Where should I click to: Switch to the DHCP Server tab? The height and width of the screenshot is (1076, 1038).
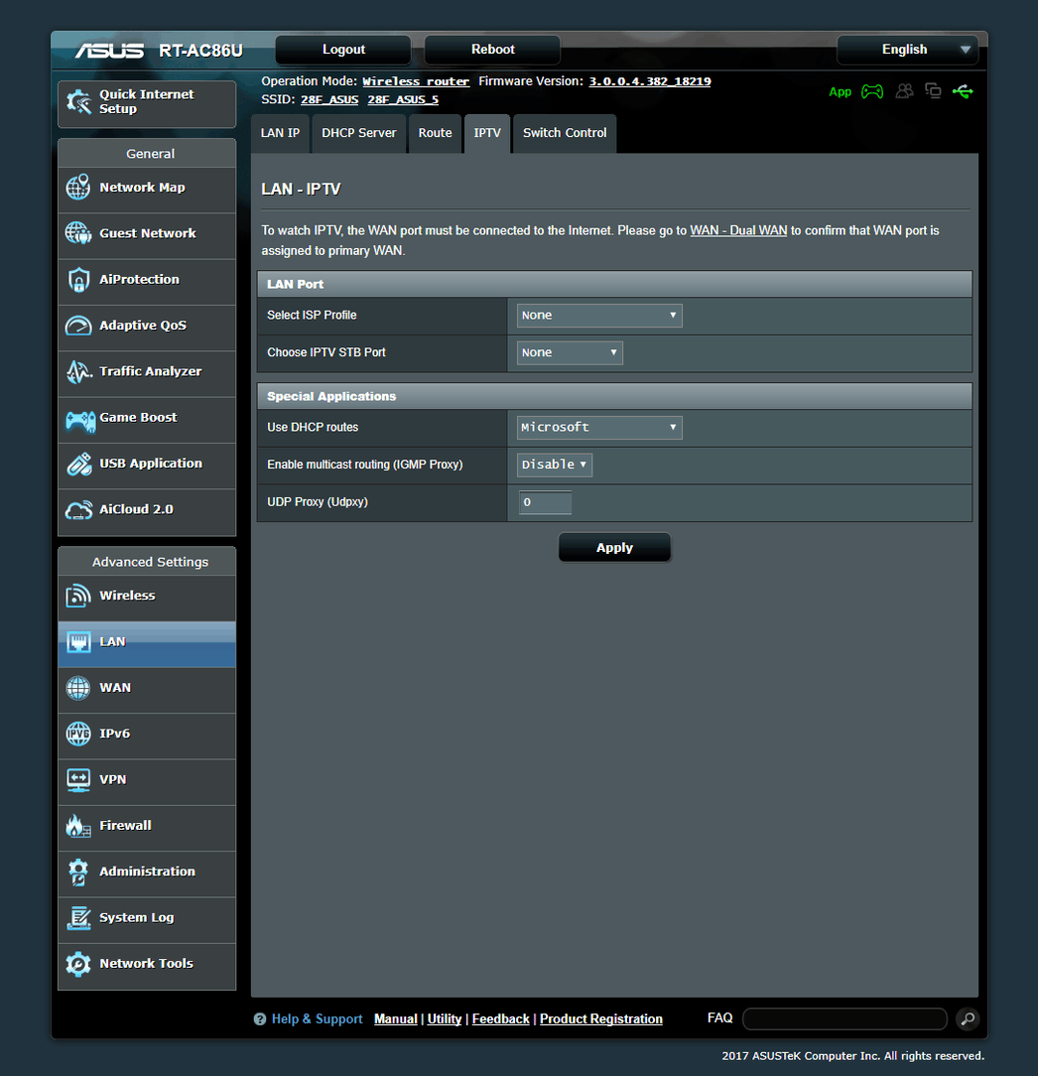pyautogui.click(x=359, y=133)
